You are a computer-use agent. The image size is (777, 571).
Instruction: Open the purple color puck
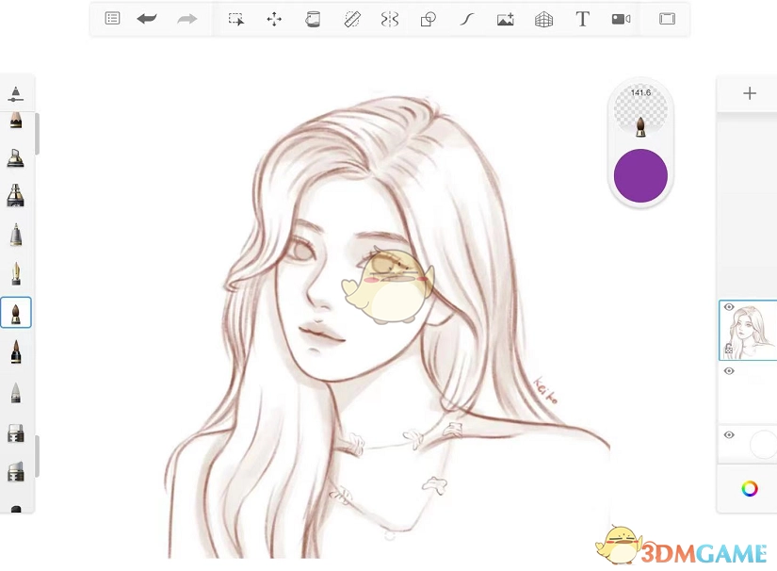pyautogui.click(x=640, y=175)
